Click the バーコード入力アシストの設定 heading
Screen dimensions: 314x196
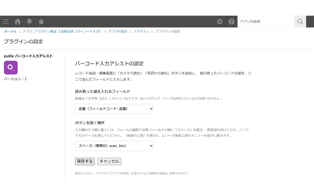click(109, 64)
